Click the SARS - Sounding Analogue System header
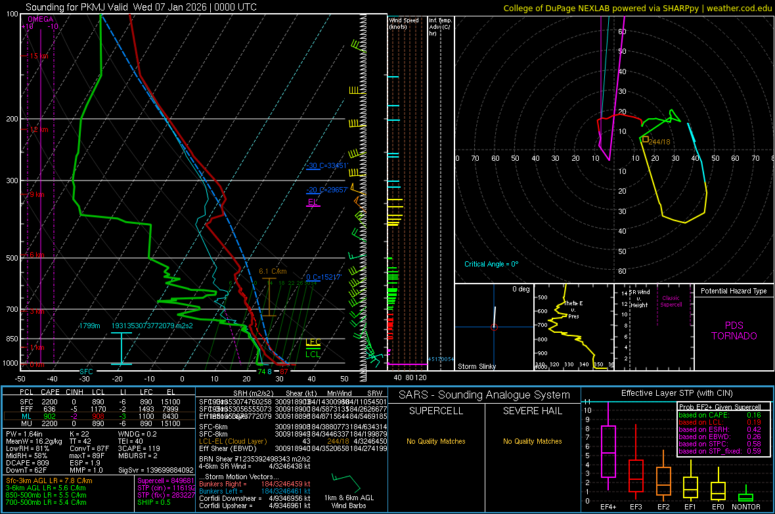Viewport: 775px width, 514px height. pyautogui.click(x=485, y=395)
